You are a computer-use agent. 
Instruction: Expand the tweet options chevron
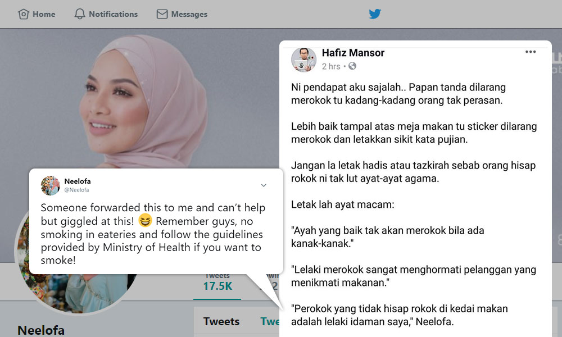click(x=264, y=185)
